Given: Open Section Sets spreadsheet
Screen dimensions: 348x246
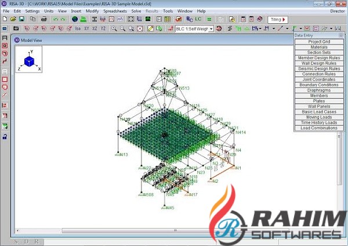Looking at the screenshot, I should coord(319,52).
